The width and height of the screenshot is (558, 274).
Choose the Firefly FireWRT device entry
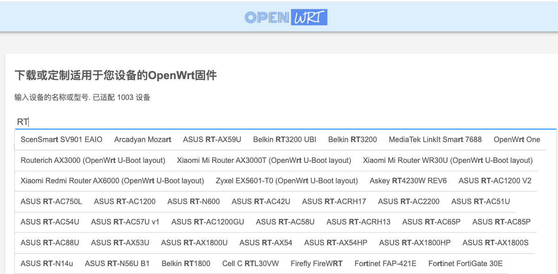[316, 263]
